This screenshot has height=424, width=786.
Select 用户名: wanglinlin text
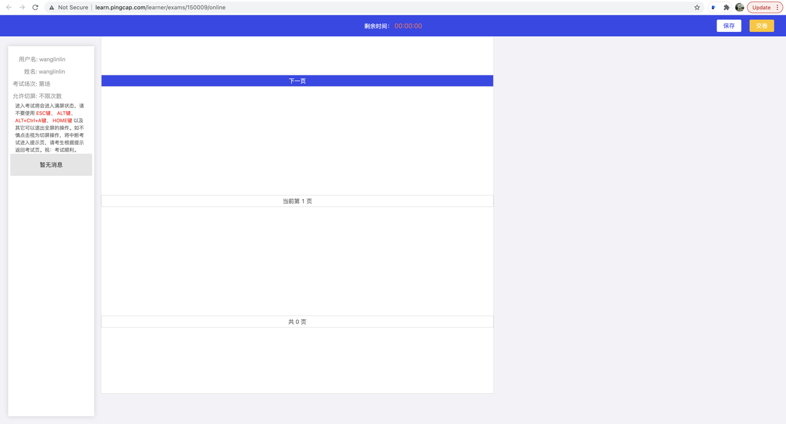coord(42,60)
